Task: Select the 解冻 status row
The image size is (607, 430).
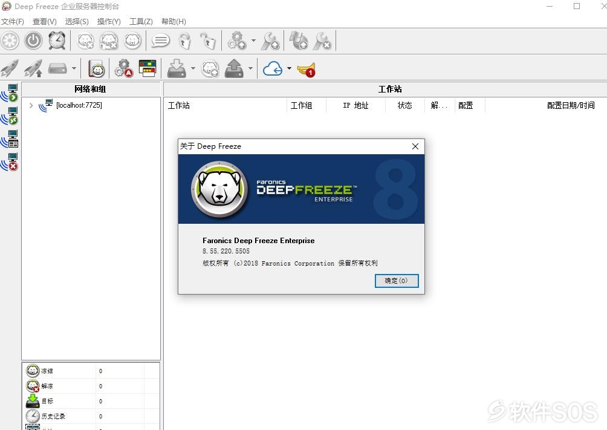Action: click(91, 386)
